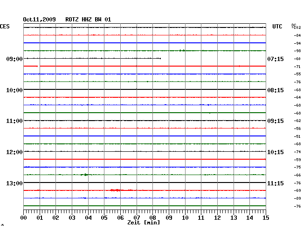The width and height of the screenshot is (303, 230).
Task: Click the 10:15 UTC time label
Action: click(275, 152)
